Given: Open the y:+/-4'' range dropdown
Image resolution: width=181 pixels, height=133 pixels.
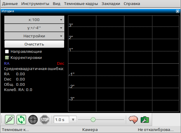Looking at the screenshot, I should click(x=34, y=28).
